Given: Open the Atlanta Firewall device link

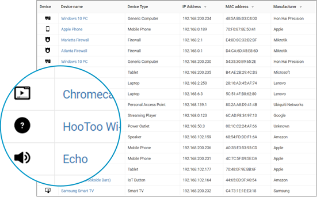Looking at the screenshot, I should [74, 51].
